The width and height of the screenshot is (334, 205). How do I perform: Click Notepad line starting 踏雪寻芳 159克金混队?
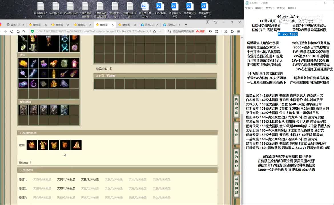(x=286, y=143)
